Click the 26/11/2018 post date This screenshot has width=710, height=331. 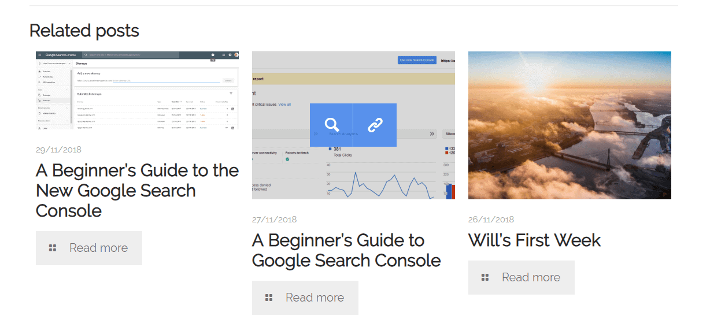[x=491, y=220]
